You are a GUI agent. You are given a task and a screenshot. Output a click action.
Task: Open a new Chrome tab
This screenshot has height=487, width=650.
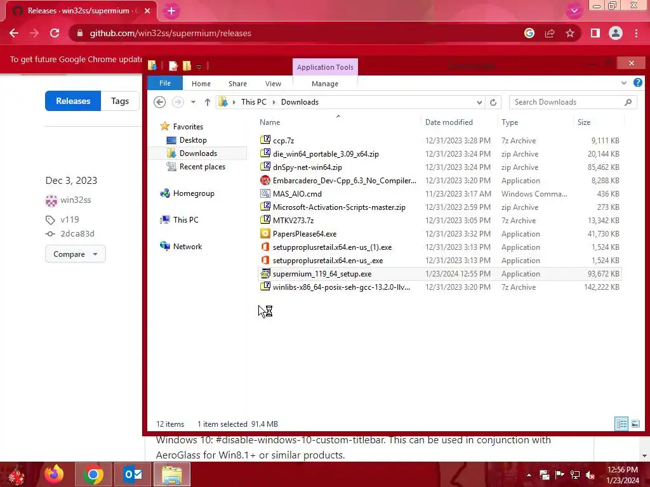171,11
